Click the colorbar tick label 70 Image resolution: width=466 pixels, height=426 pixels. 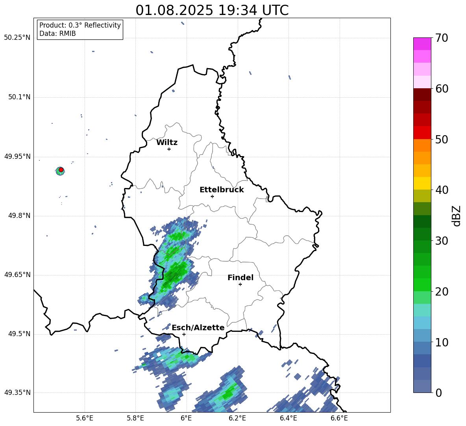pyautogui.click(x=442, y=38)
